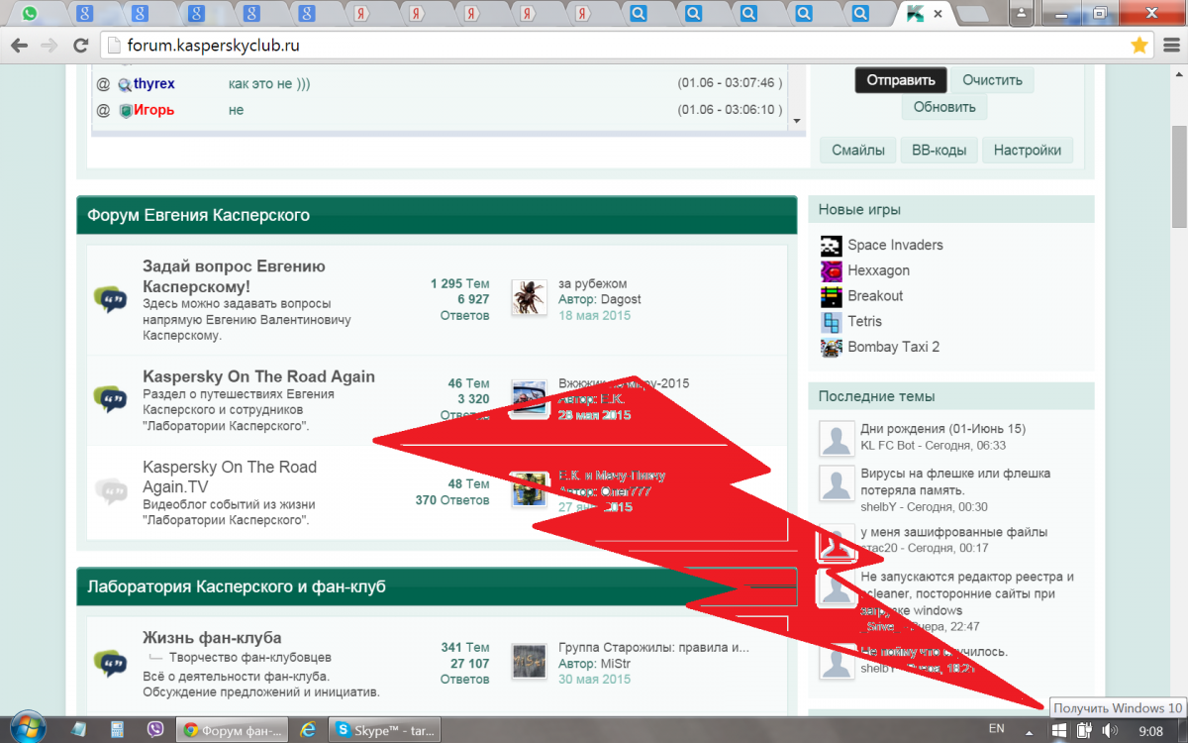Open a new browser tab

(x=975, y=14)
